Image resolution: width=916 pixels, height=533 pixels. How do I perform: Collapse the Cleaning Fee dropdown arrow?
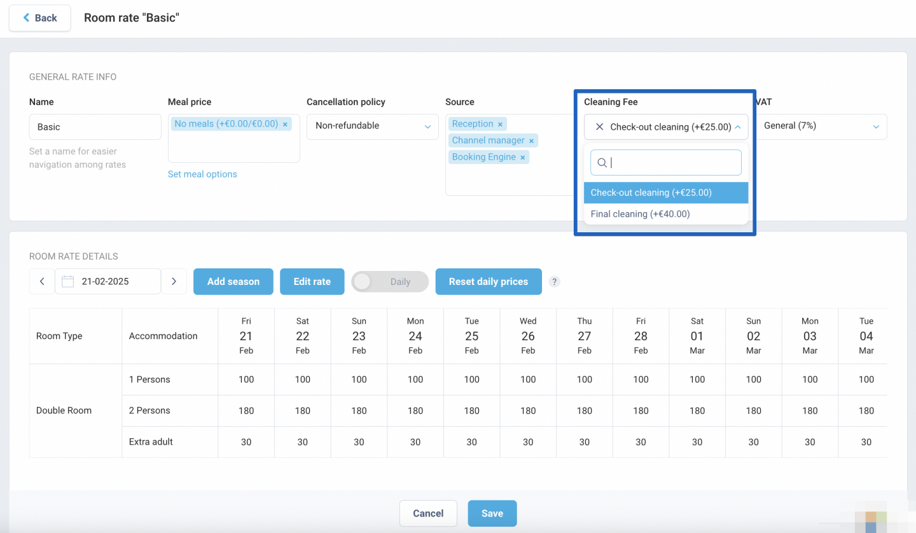click(x=738, y=127)
